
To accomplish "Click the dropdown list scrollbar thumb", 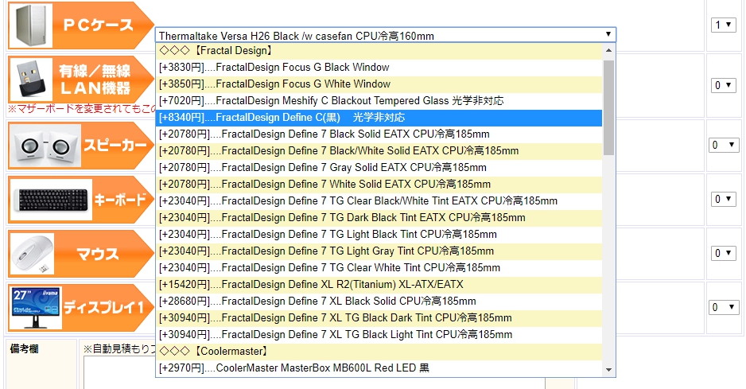I will point(608,107).
